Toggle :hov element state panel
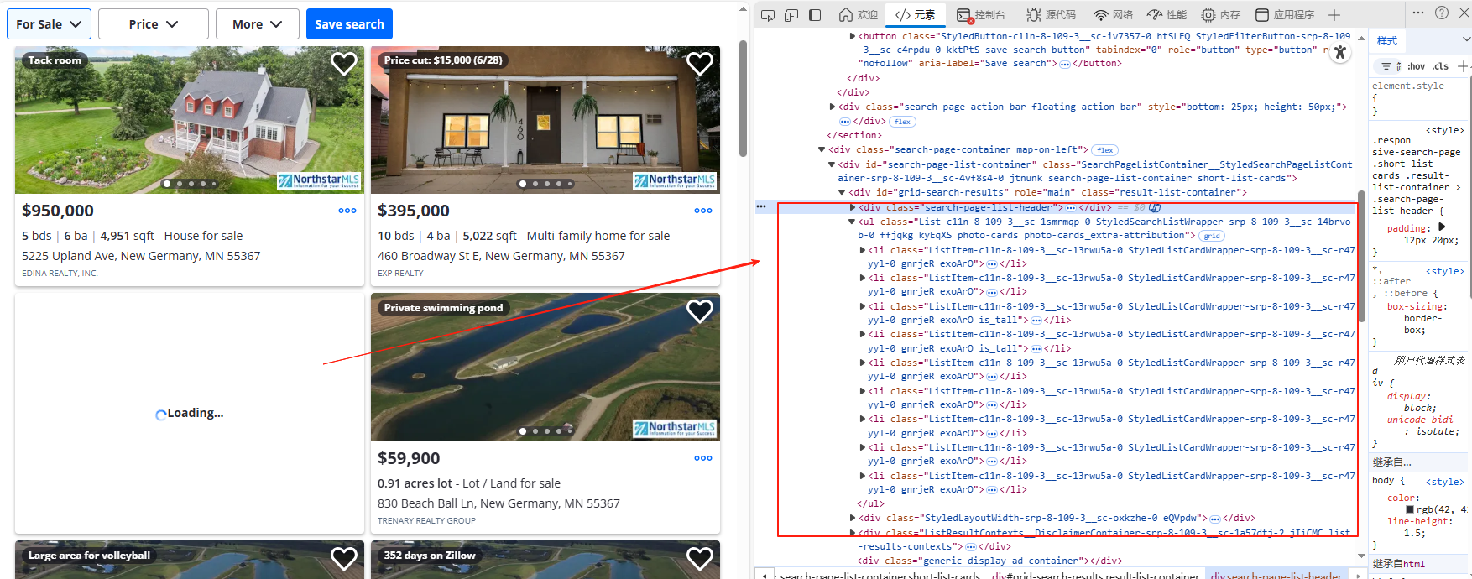This screenshot has width=1472, height=579. tap(1417, 66)
